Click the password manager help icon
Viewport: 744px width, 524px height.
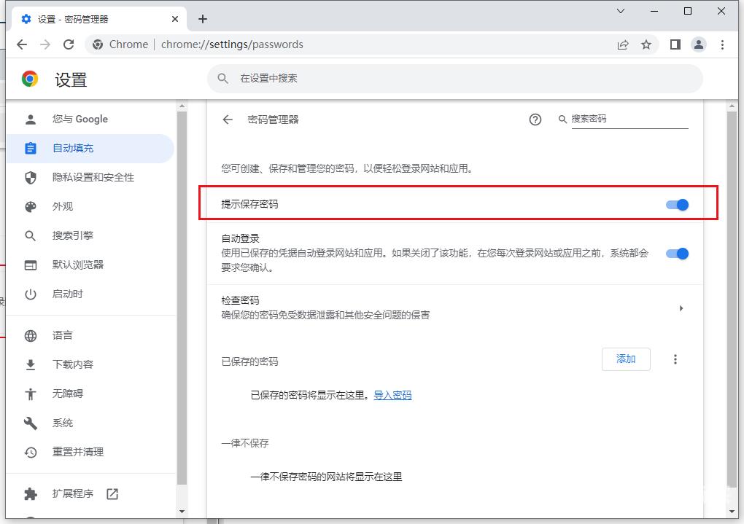(535, 119)
